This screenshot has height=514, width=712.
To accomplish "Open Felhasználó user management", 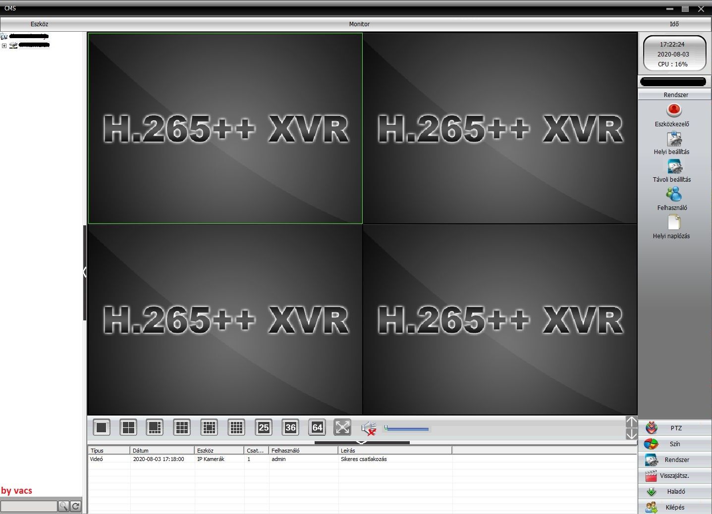I will click(672, 200).
